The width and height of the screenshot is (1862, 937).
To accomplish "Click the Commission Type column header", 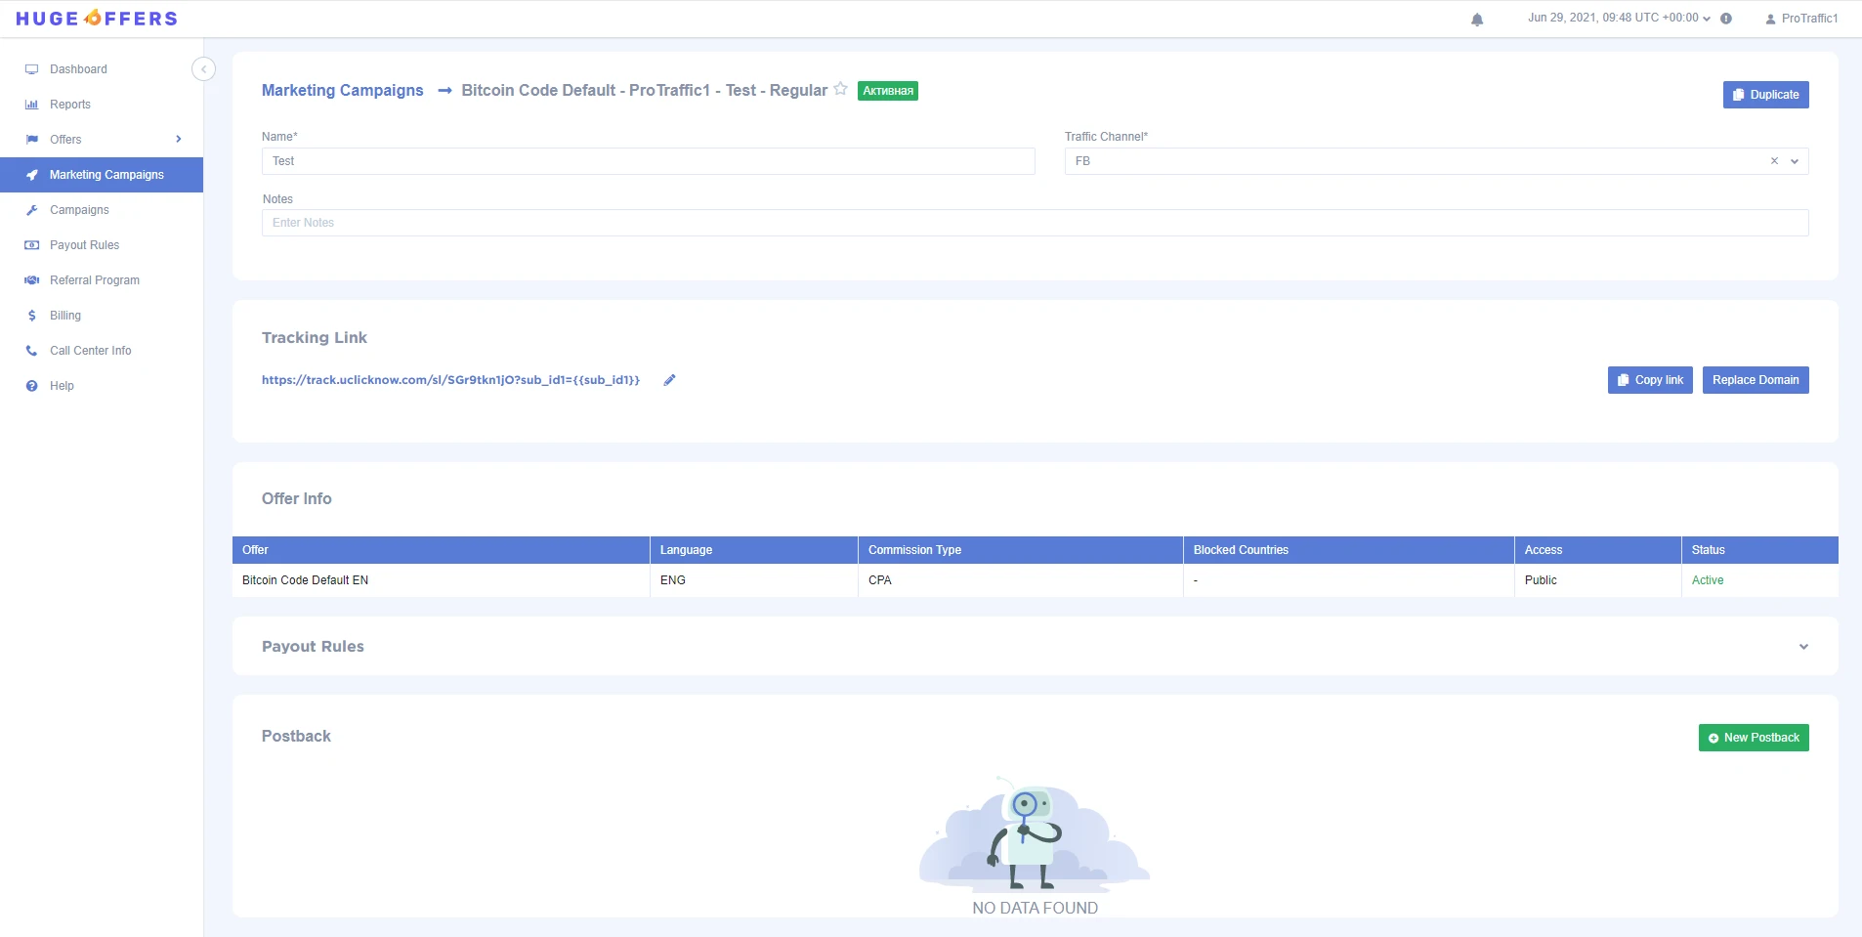I will 1021,550.
